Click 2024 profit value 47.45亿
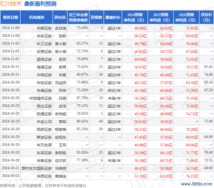214x188 pixels. coord(141,137)
